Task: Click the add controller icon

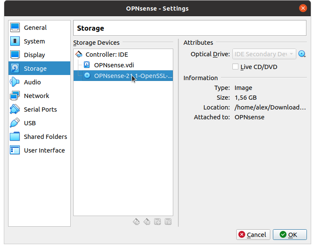Action: pyautogui.click(x=136, y=222)
